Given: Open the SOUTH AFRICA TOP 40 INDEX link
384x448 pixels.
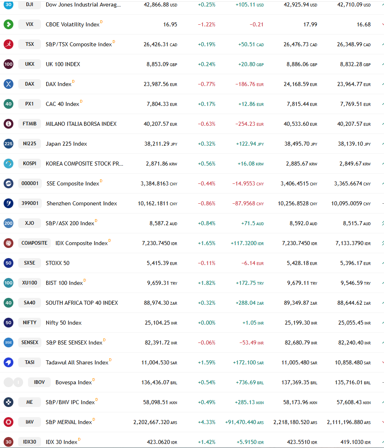Looking at the screenshot, I should pos(82,303).
